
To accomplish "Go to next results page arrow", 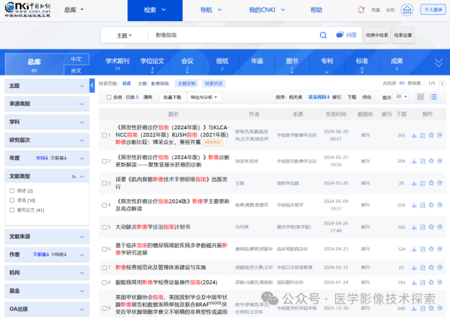I will click(442, 84).
